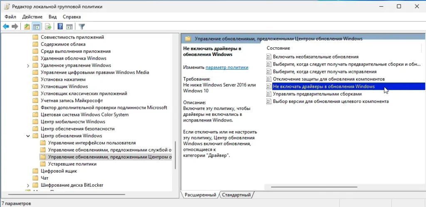426x207 pixels.
Task: Open the Действие menu
Action: point(32,17)
